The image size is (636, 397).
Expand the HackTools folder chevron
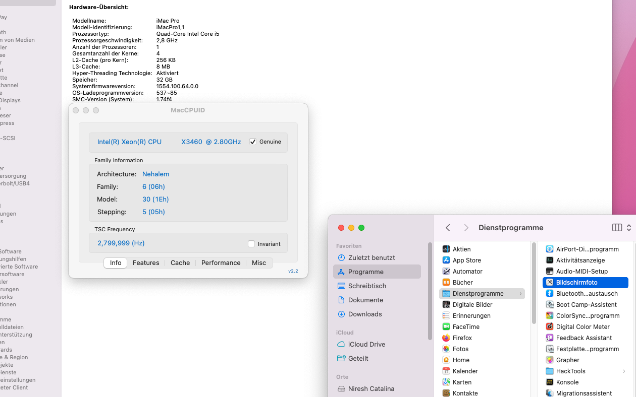tap(624, 371)
